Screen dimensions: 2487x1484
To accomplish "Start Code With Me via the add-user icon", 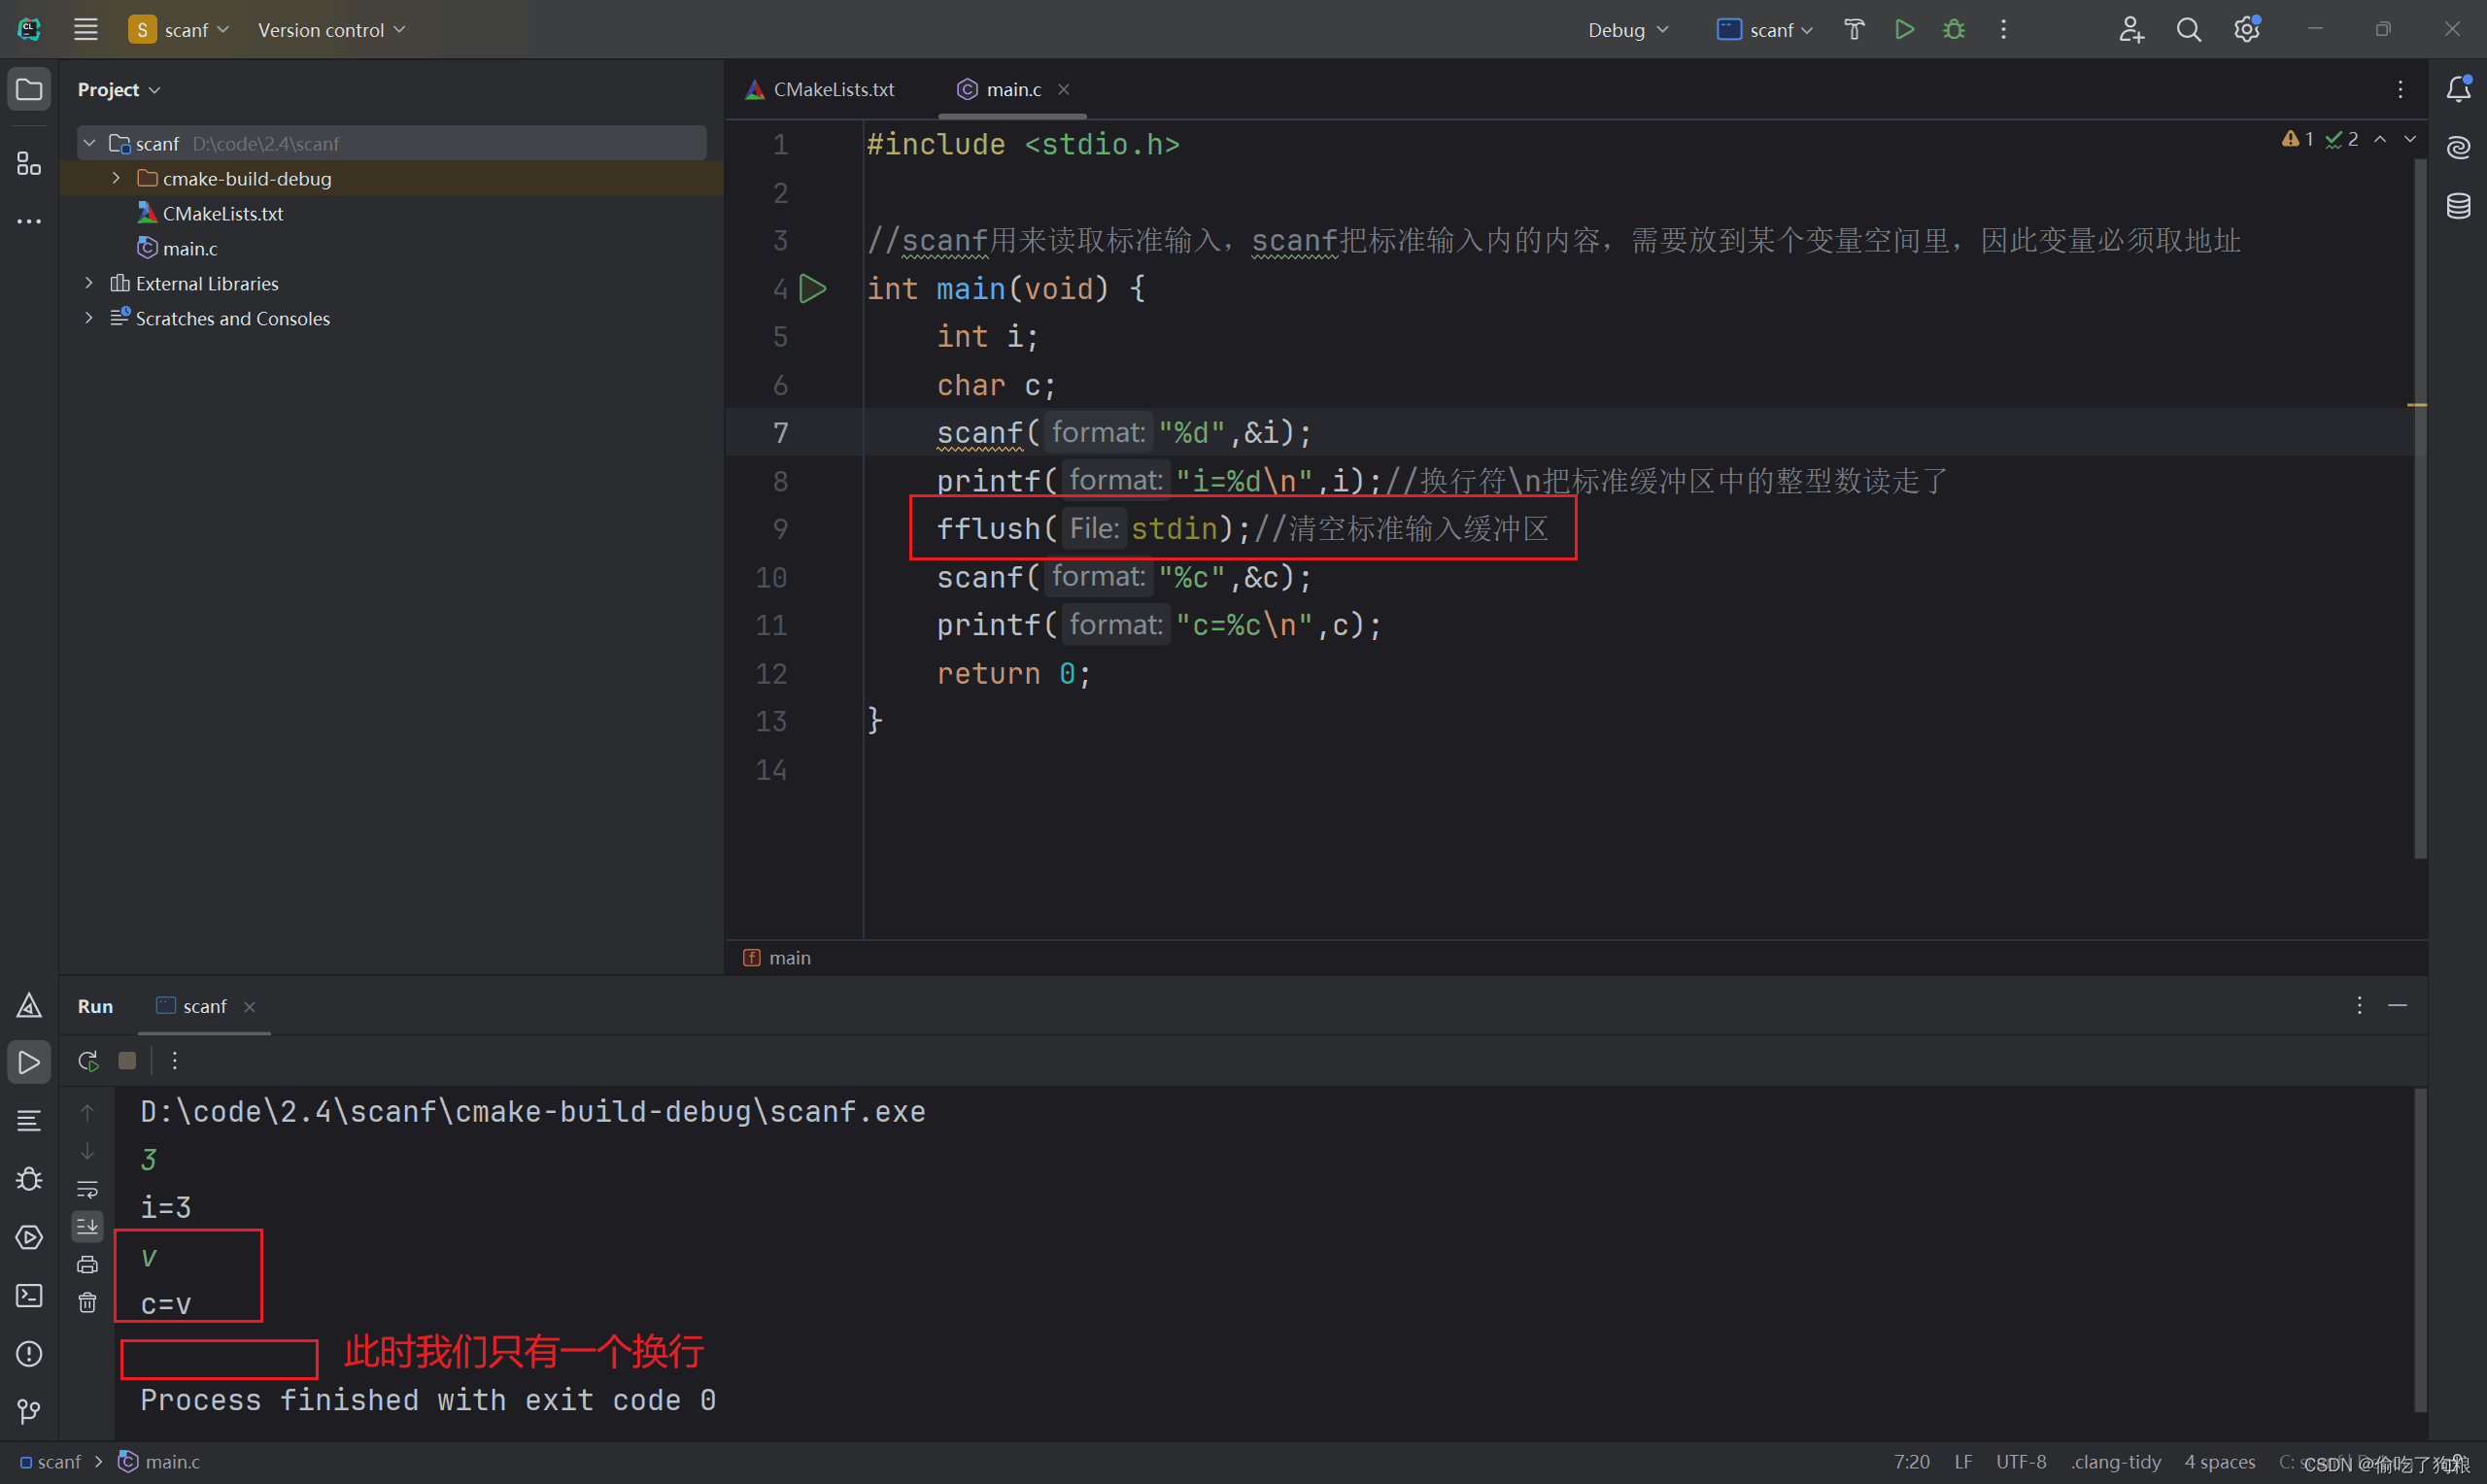I will (2131, 29).
